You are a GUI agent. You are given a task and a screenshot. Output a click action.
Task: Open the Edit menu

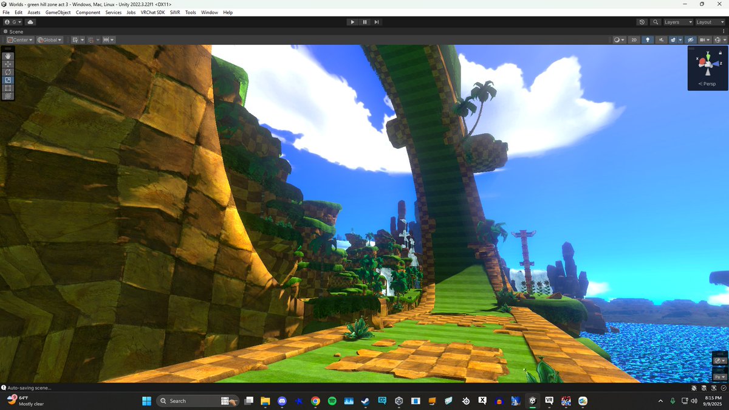19,12
